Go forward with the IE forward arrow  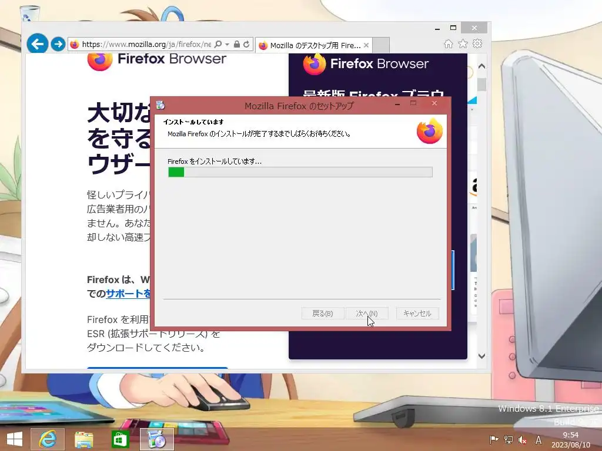click(58, 44)
